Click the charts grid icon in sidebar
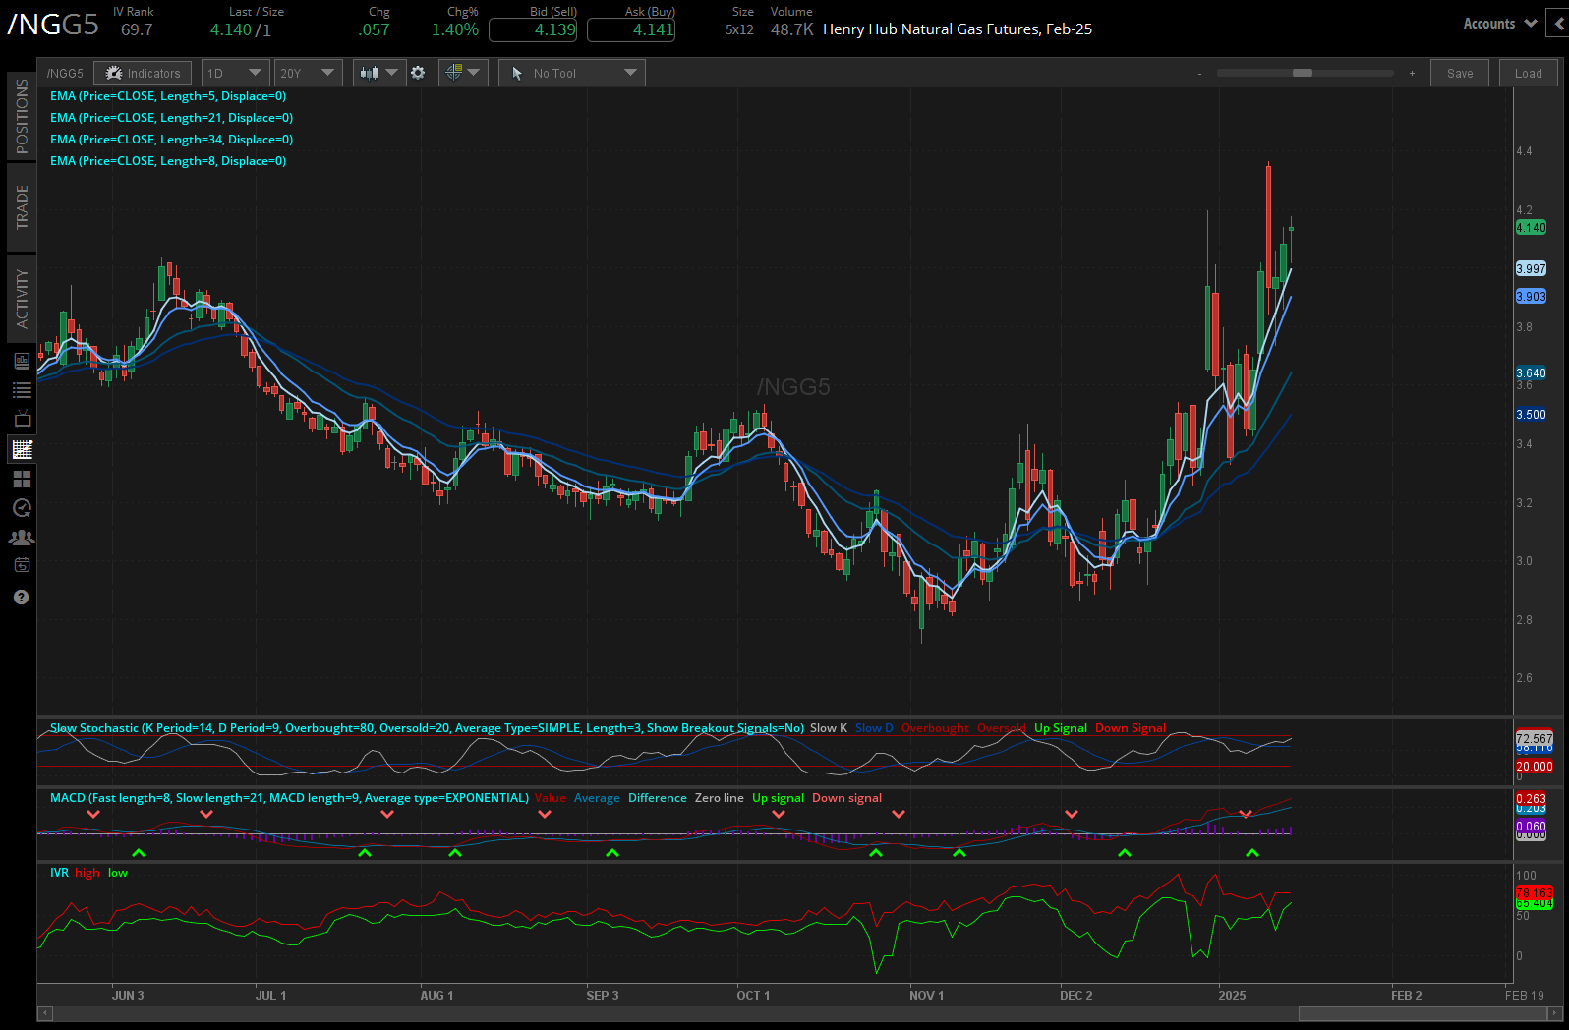Screen dimensions: 1569x1030 22,450
